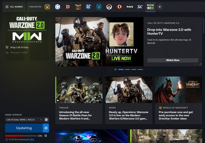Click the 2 B/s download speed link
The height and width of the screenshot is (143, 205).
(32, 140)
